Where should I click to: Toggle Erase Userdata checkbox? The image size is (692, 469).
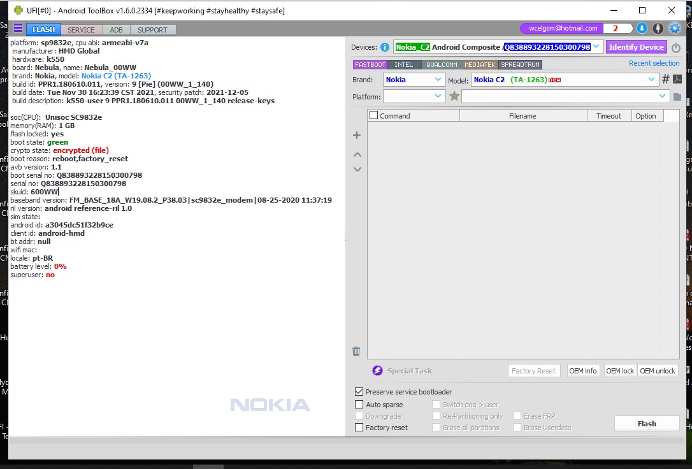(517, 428)
